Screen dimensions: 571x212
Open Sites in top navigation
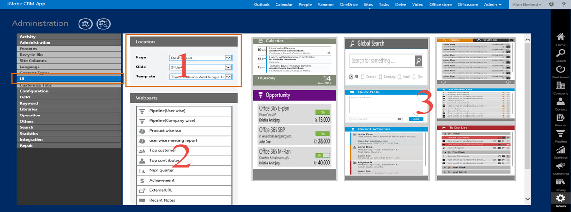coord(368,4)
